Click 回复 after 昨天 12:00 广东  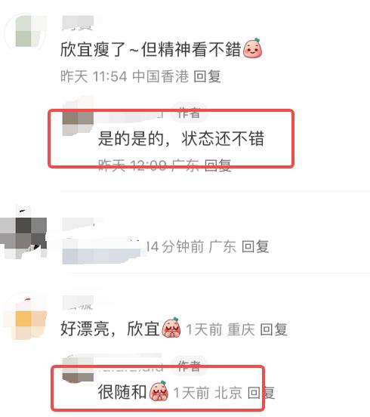point(217,165)
